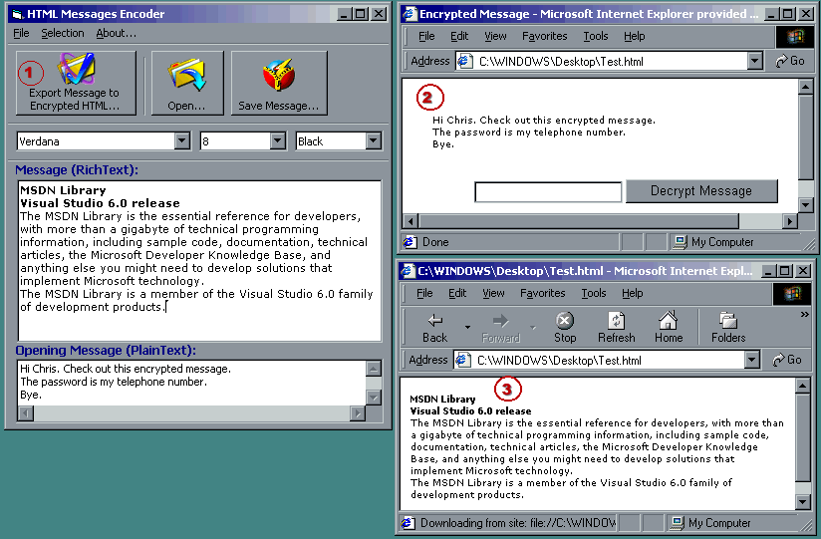Image resolution: width=821 pixels, height=539 pixels.
Task: Open Selection menu in HTML Messages Encoder
Action: [x=63, y=33]
